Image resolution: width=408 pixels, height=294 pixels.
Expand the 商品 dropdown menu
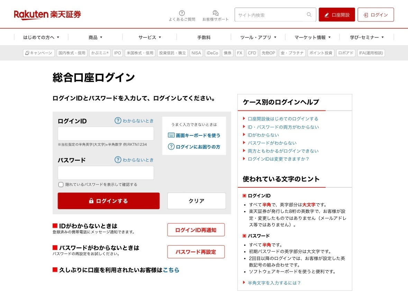95,37
